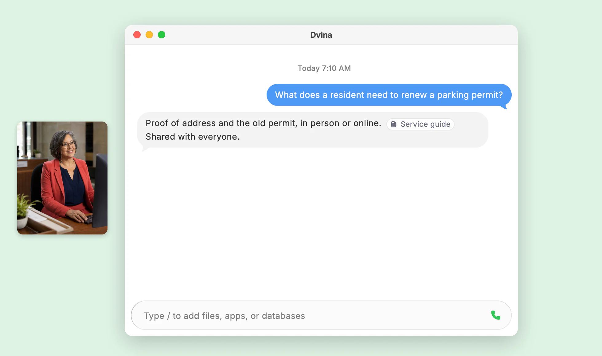The height and width of the screenshot is (356, 602).
Task: Click the document icon in Service guide chip
Action: point(394,124)
